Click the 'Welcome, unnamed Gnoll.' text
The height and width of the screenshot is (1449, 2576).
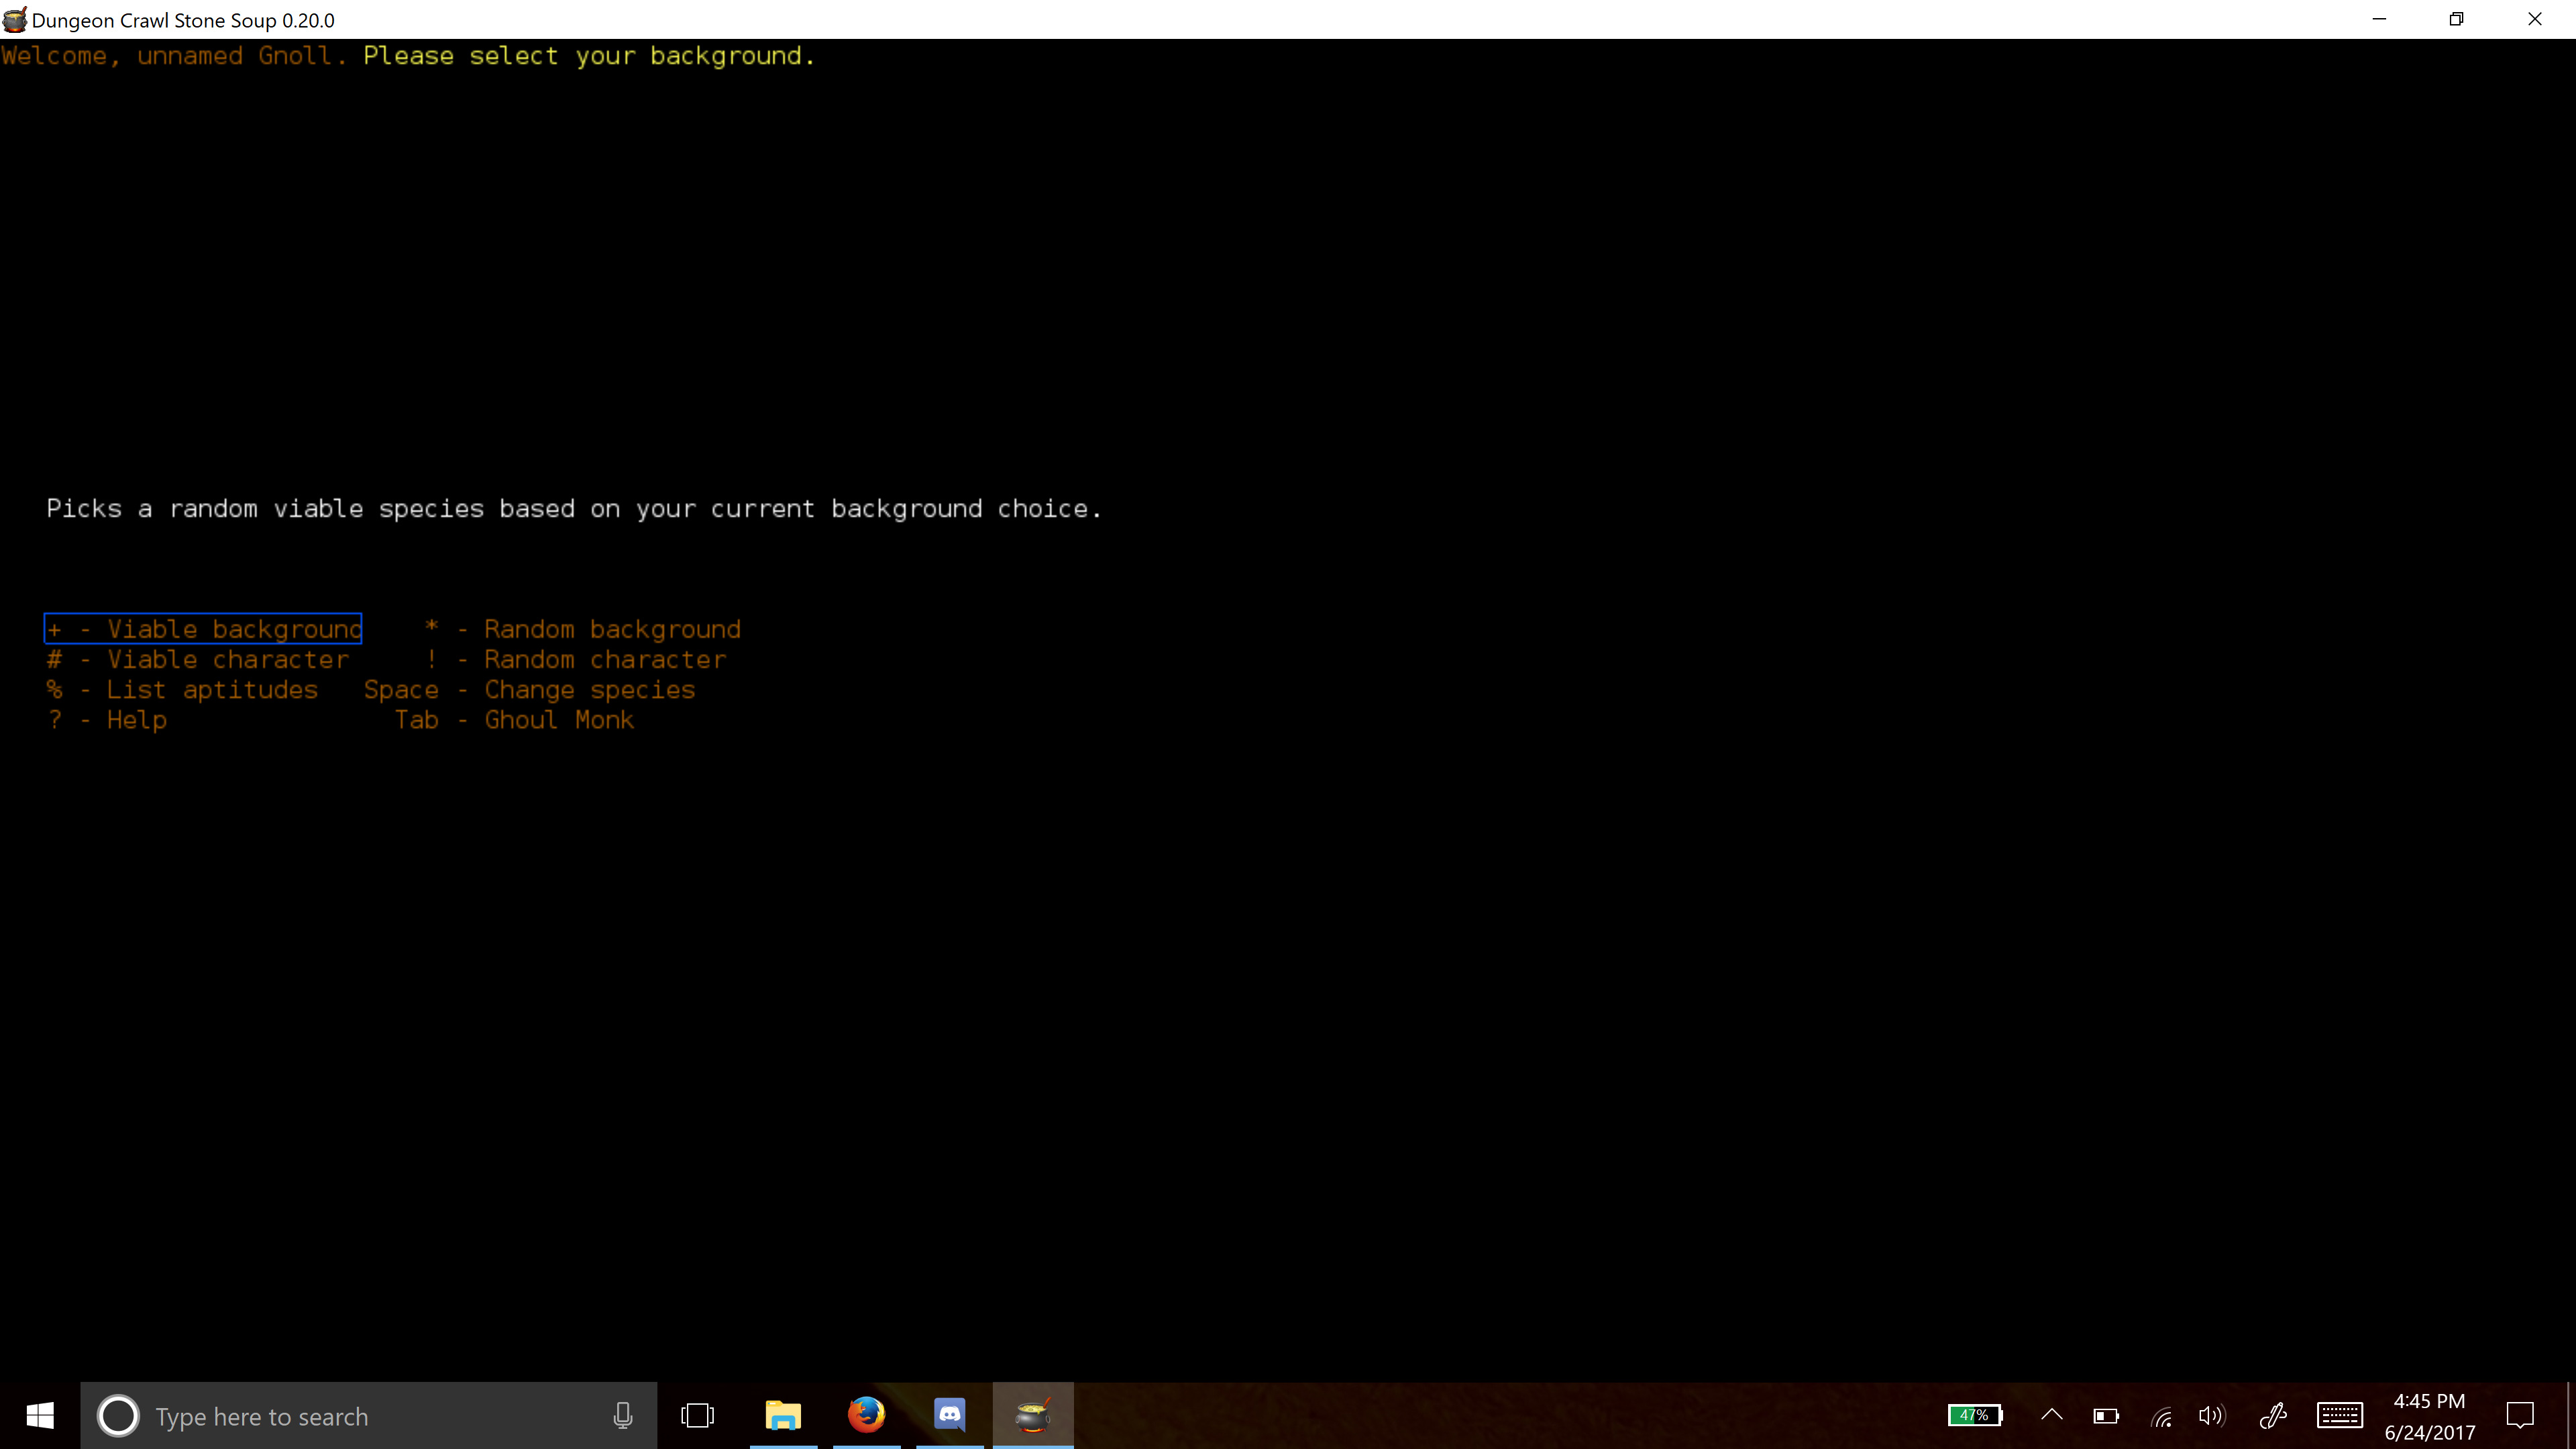pyautogui.click(x=174, y=56)
